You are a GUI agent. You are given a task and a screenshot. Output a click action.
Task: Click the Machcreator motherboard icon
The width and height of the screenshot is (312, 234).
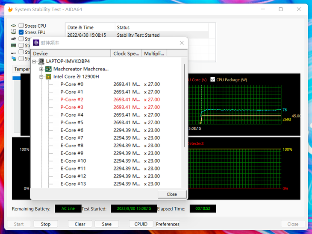(48, 69)
